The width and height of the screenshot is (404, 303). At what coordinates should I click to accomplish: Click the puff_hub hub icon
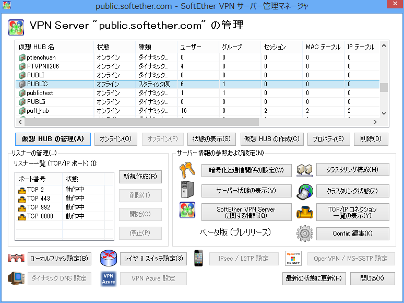[22, 111]
